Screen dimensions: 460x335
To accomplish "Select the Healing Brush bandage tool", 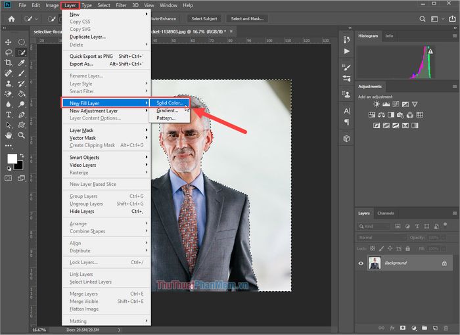I will click(8, 73).
